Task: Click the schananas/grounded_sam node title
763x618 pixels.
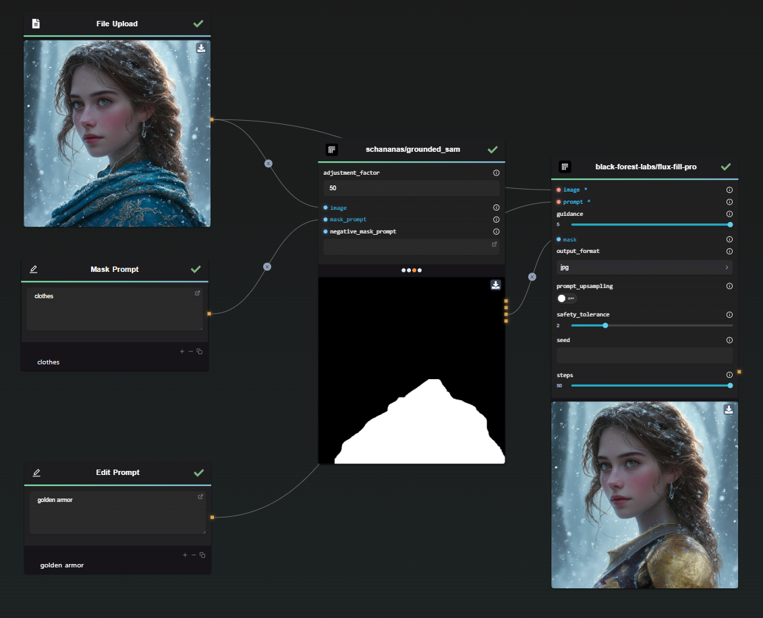Action: [x=412, y=149]
